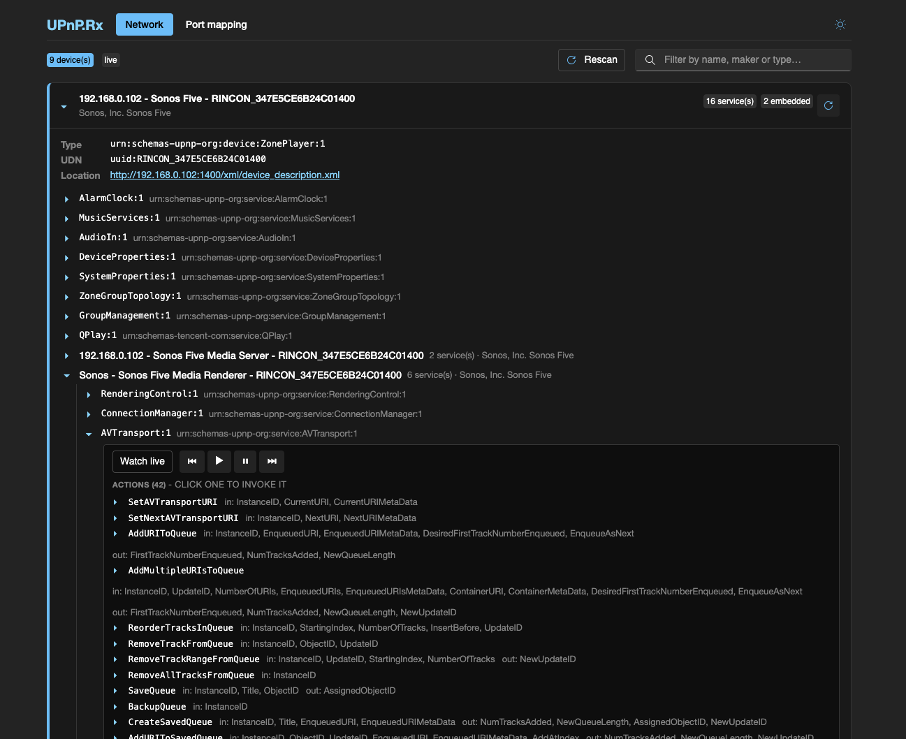Invoke the SetAVTransportURI action
The height and width of the screenshot is (739, 906).
tap(173, 502)
